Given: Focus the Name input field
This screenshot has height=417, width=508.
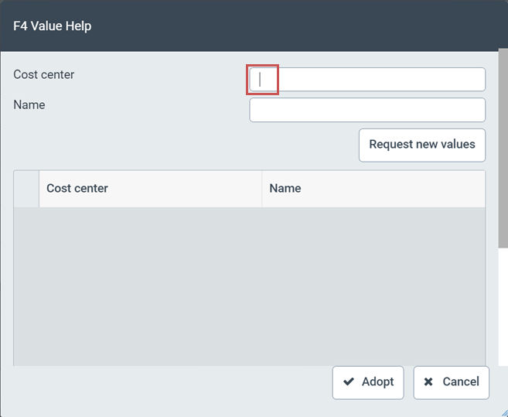Looking at the screenshot, I should click(x=367, y=110).
